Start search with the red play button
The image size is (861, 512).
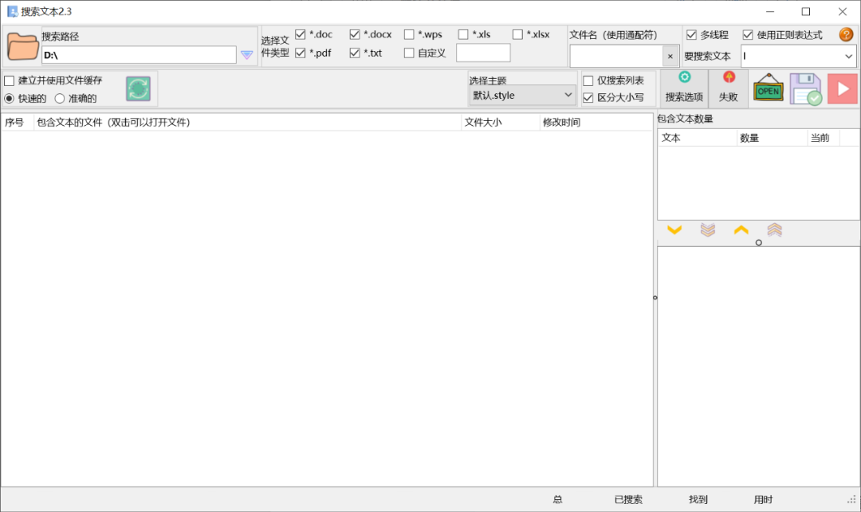click(842, 88)
